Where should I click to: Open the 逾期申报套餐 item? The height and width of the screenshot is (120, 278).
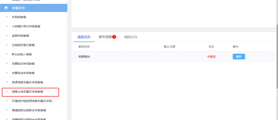click(x=20, y=36)
